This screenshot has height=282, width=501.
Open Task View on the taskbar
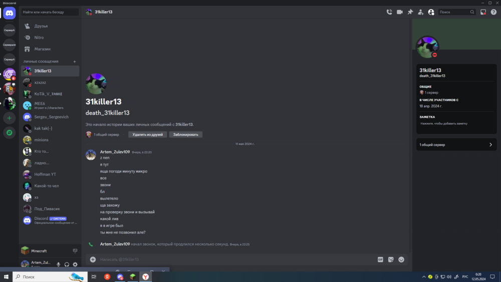[94, 276]
